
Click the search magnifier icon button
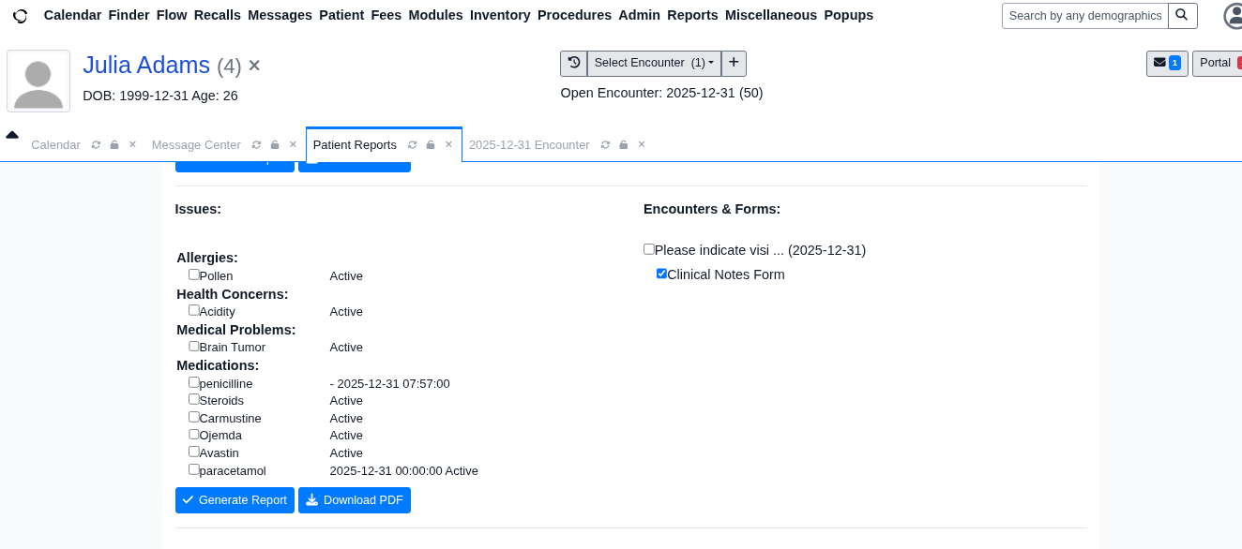tap(1182, 15)
